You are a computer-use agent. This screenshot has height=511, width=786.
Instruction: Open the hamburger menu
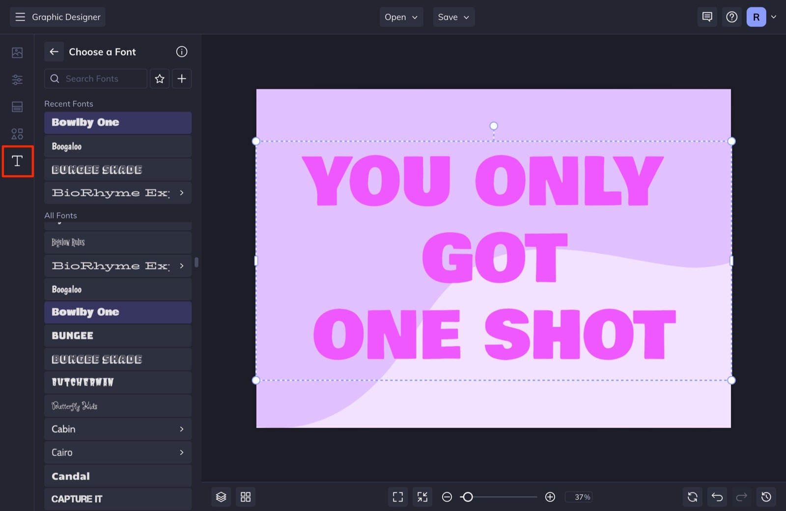click(20, 17)
